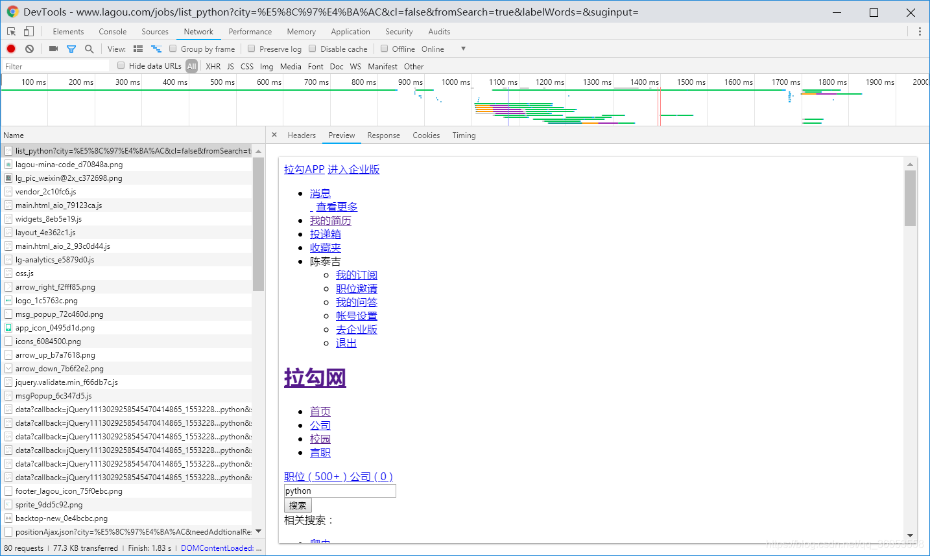Switch to the Memory tab
The width and height of the screenshot is (930, 556).
pyautogui.click(x=302, y=31)
